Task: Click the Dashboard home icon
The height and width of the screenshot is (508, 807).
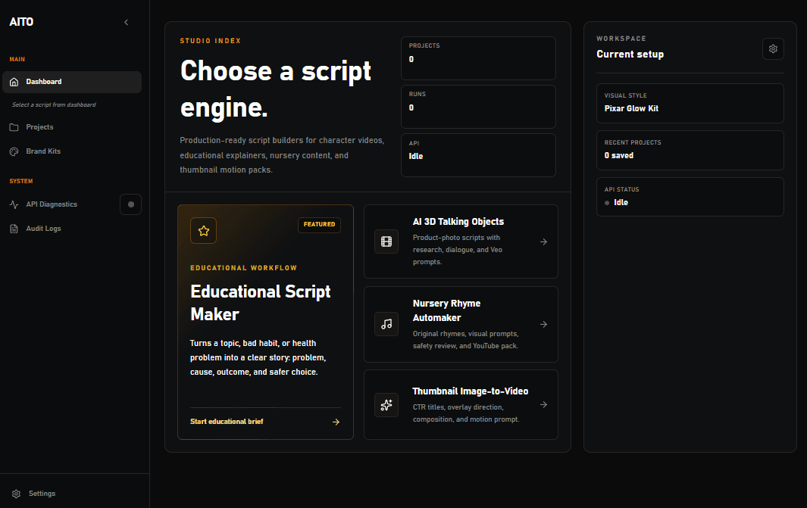Action: tap(14, 82)
